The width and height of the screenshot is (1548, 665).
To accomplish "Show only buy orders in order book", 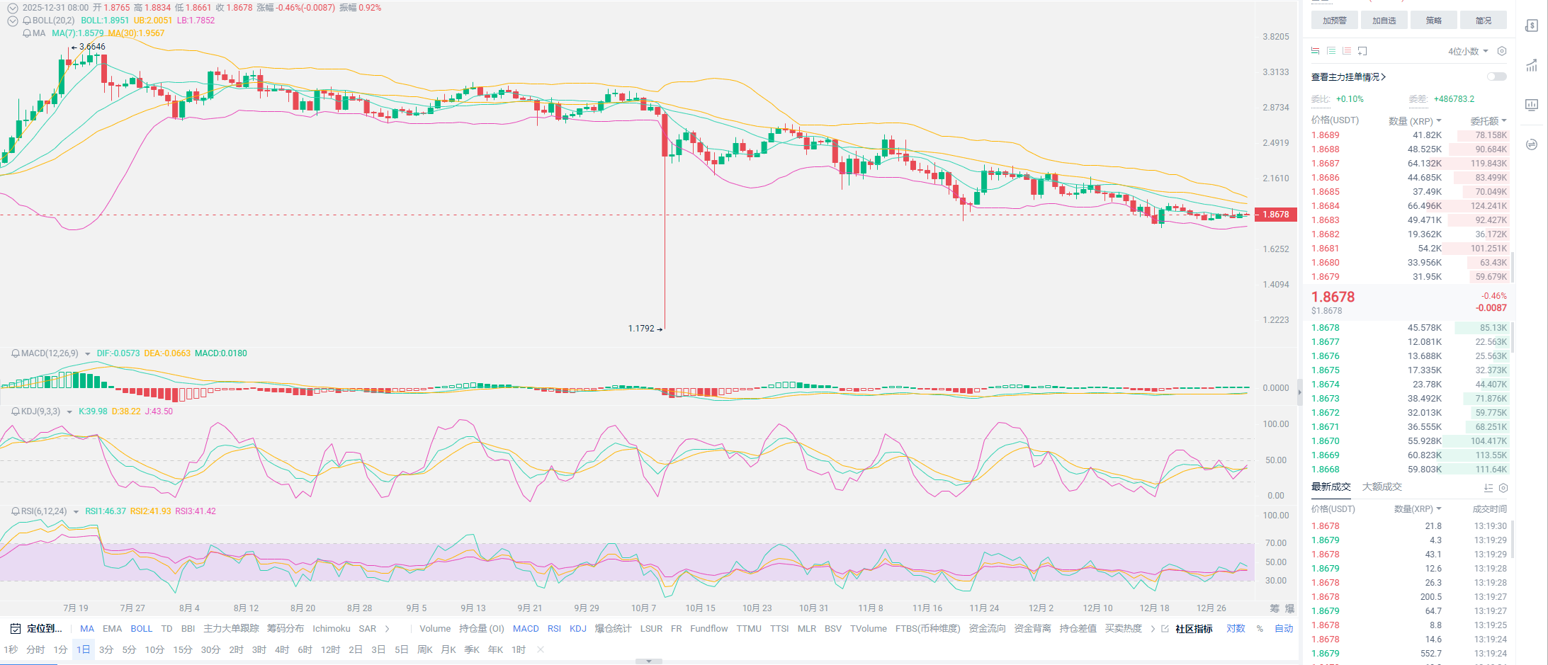I will pyautogui.click(x=1331, y=51).
